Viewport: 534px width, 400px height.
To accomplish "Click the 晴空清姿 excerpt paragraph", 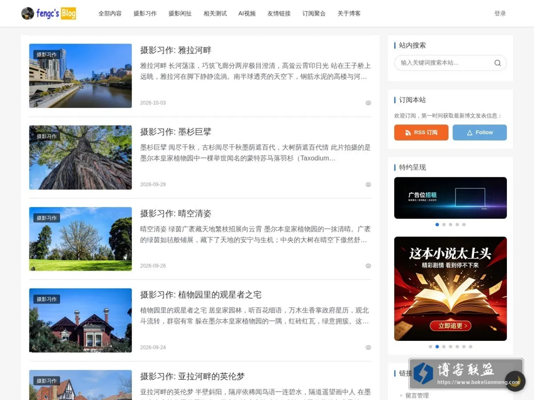I will (255, 234).
